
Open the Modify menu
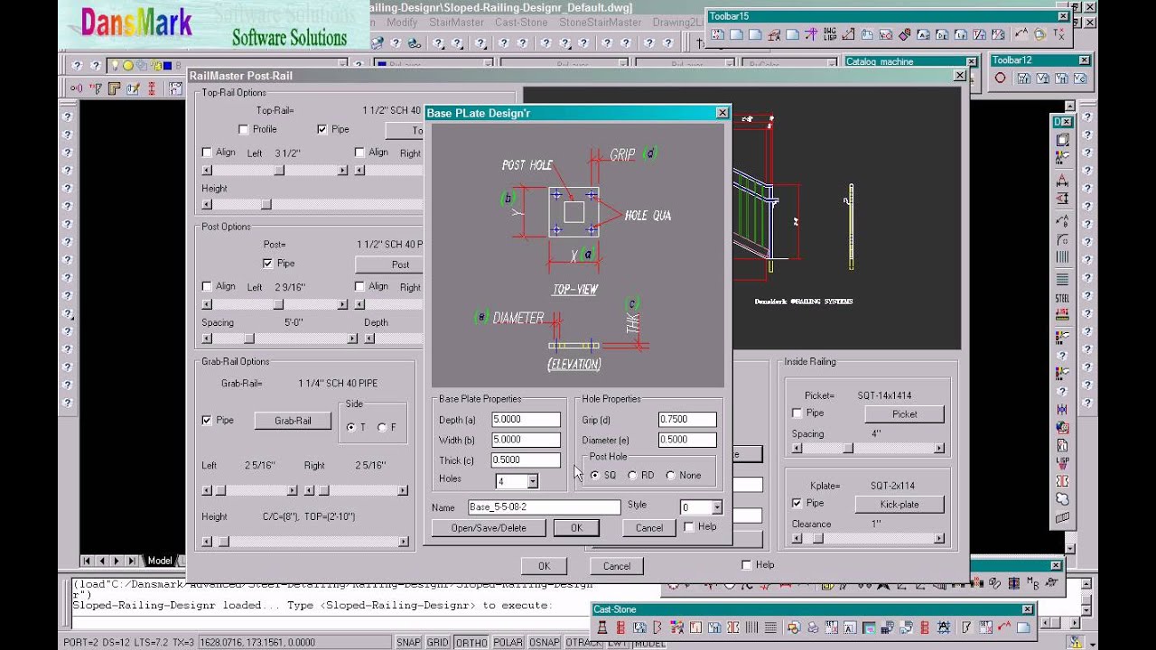402,22
